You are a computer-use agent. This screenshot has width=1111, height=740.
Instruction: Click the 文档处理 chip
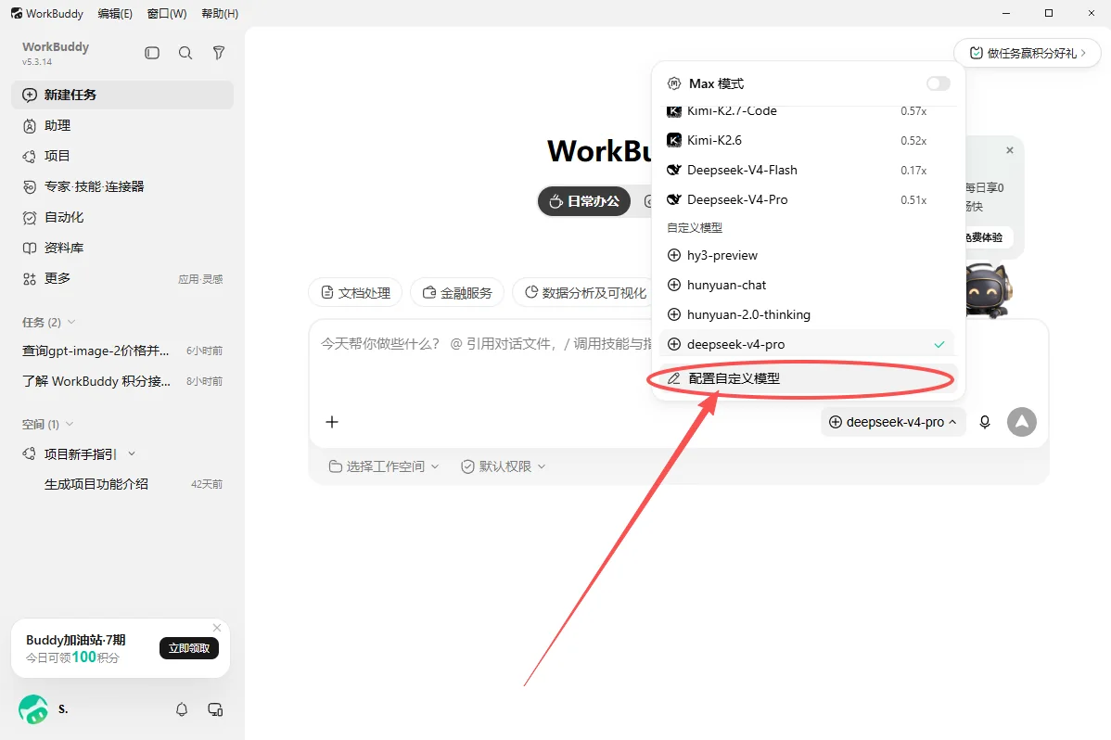pos(355,293)
